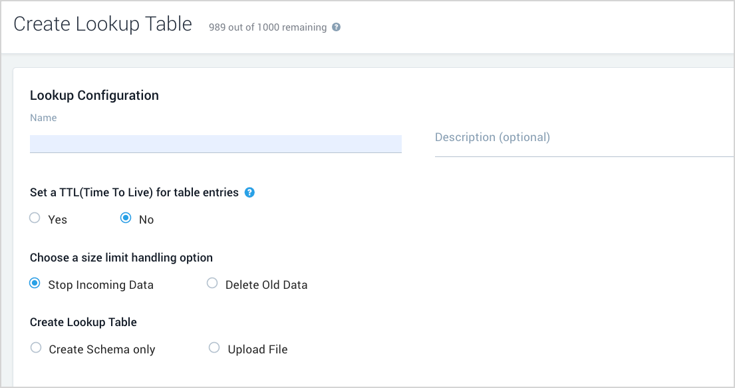The image size is (735, 388).
Task: Click the Name label above the text field
Action: [x=43, y=117]
